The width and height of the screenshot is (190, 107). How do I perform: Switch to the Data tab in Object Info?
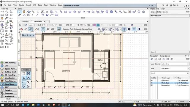point(159,12)
